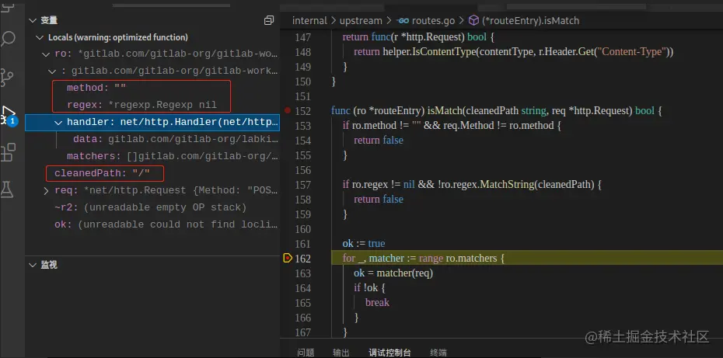Open the Run and Debug view
723x358 pixels.
pyautogui.click(x=9, y=114)
